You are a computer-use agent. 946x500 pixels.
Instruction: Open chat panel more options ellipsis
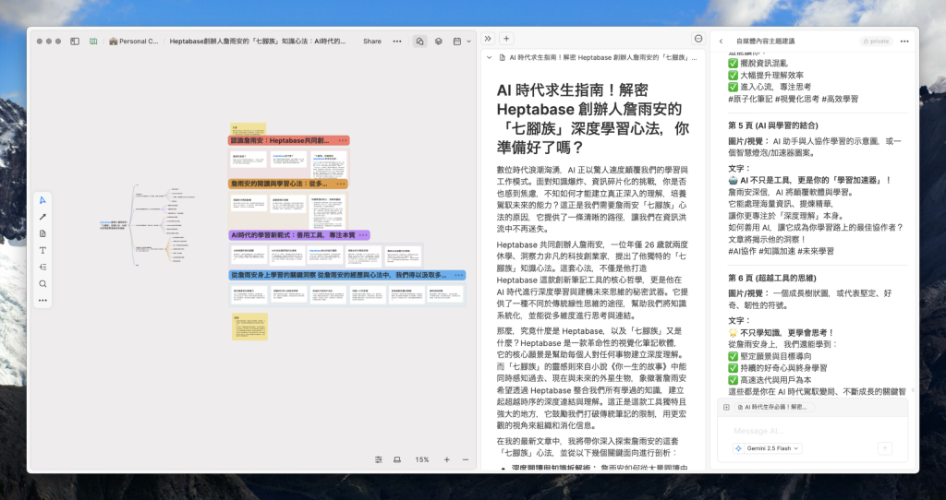(904, 42)
